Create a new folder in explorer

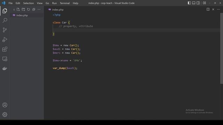point(23,9)
